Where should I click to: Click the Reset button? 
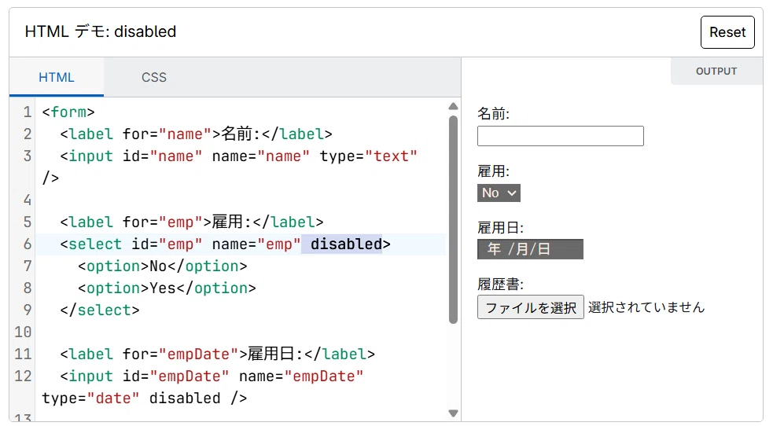pos(727,32)
